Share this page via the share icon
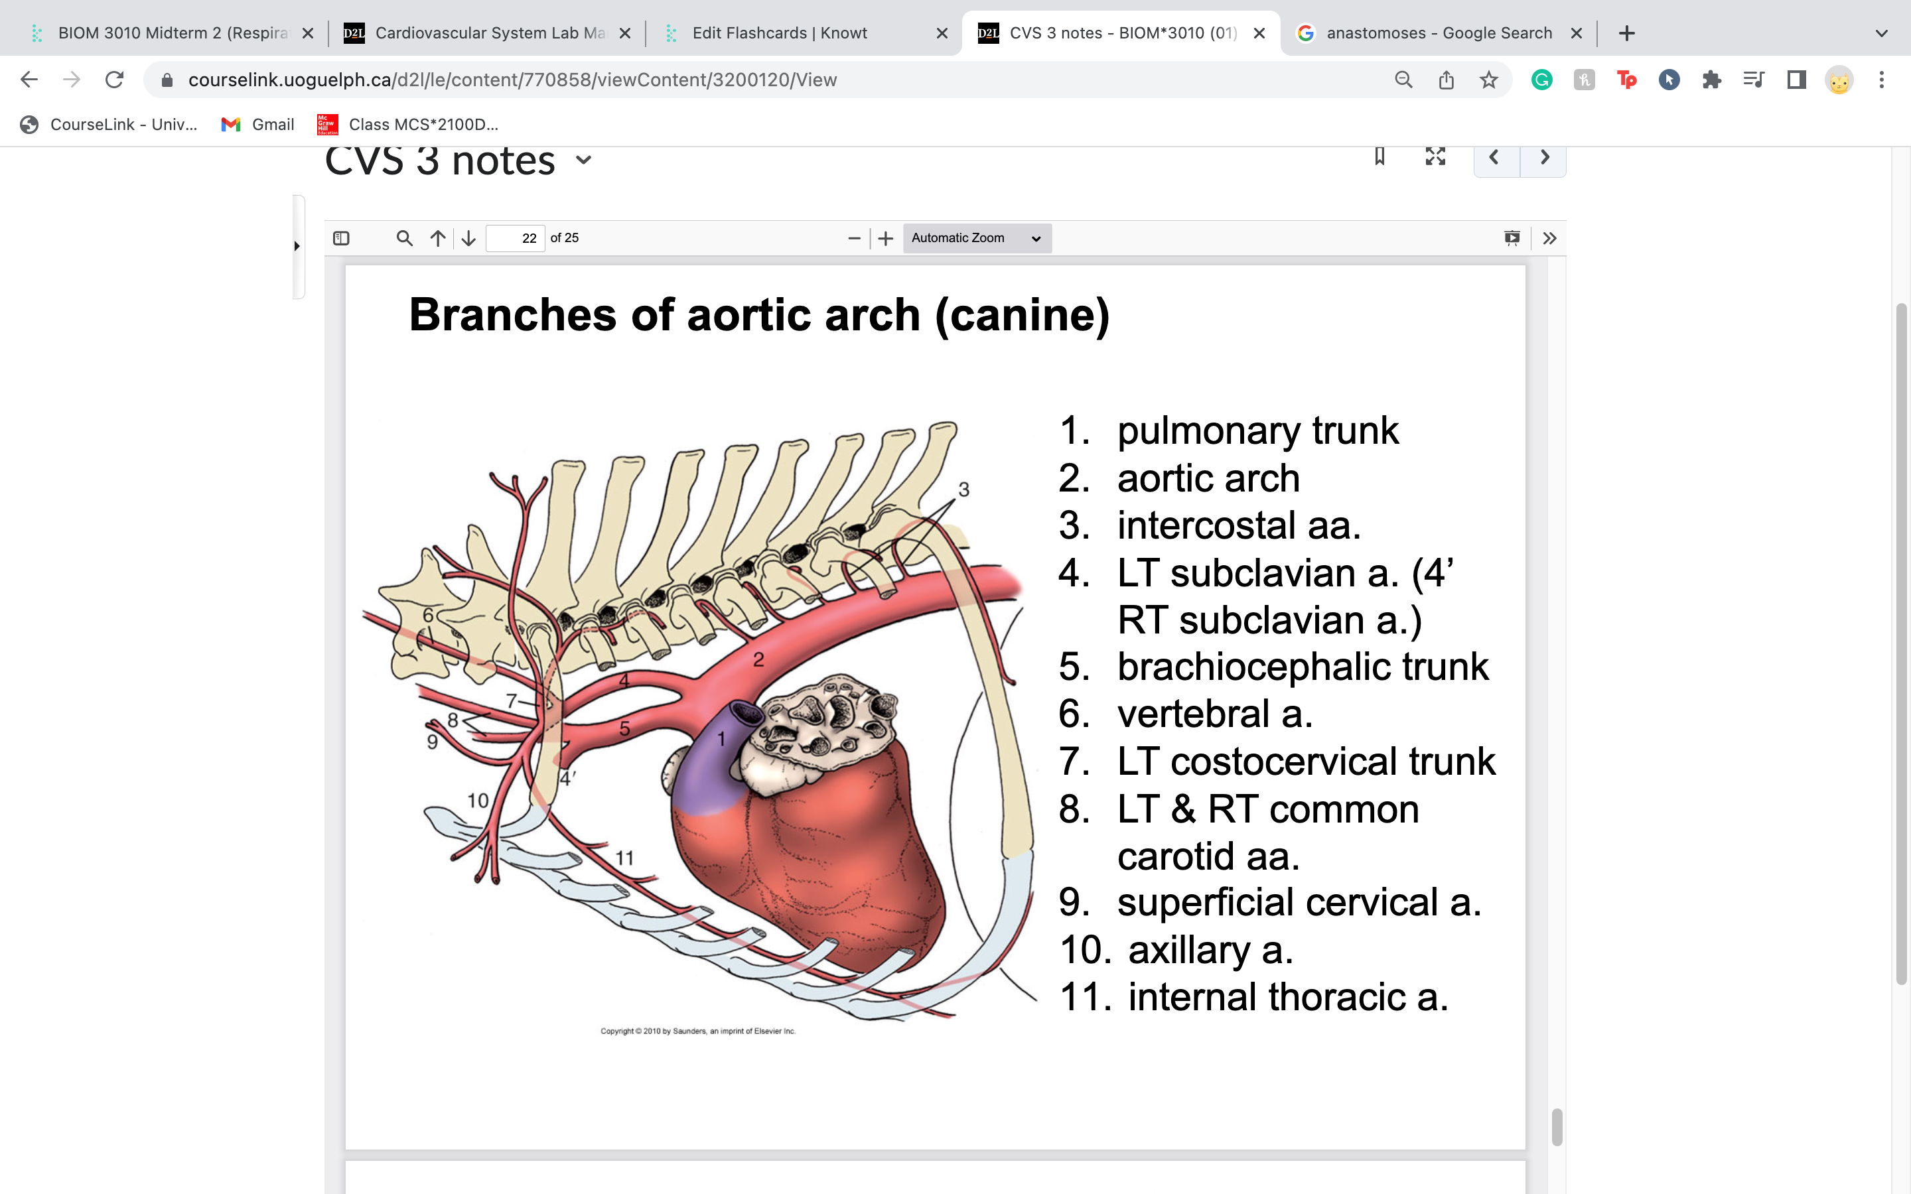The height and width of the screenshot is (1194, 1911). click(x=1446, y=80)
